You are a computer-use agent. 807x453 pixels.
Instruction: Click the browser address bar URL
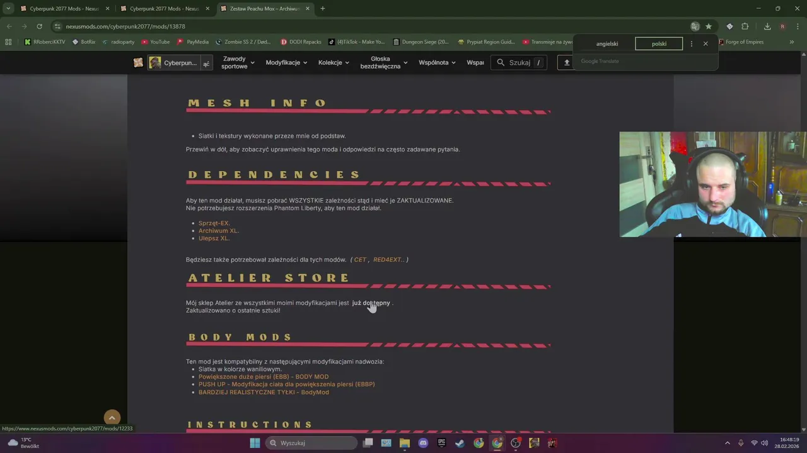125,26
